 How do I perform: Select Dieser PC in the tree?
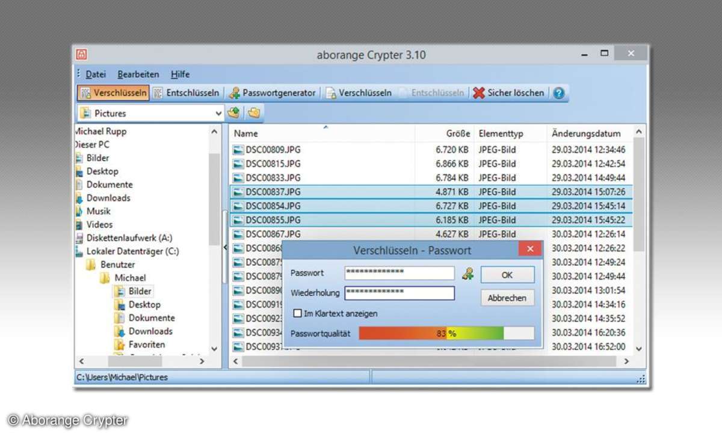(x=92, y=144)
